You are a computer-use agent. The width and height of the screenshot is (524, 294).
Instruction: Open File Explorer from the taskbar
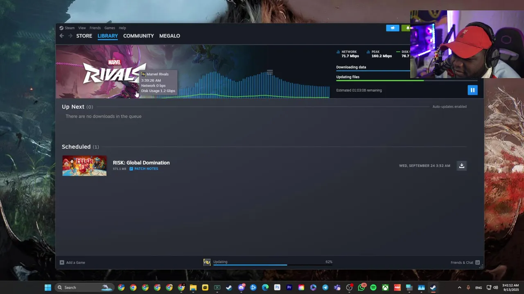pyautogui.click(x=193, y=287)
